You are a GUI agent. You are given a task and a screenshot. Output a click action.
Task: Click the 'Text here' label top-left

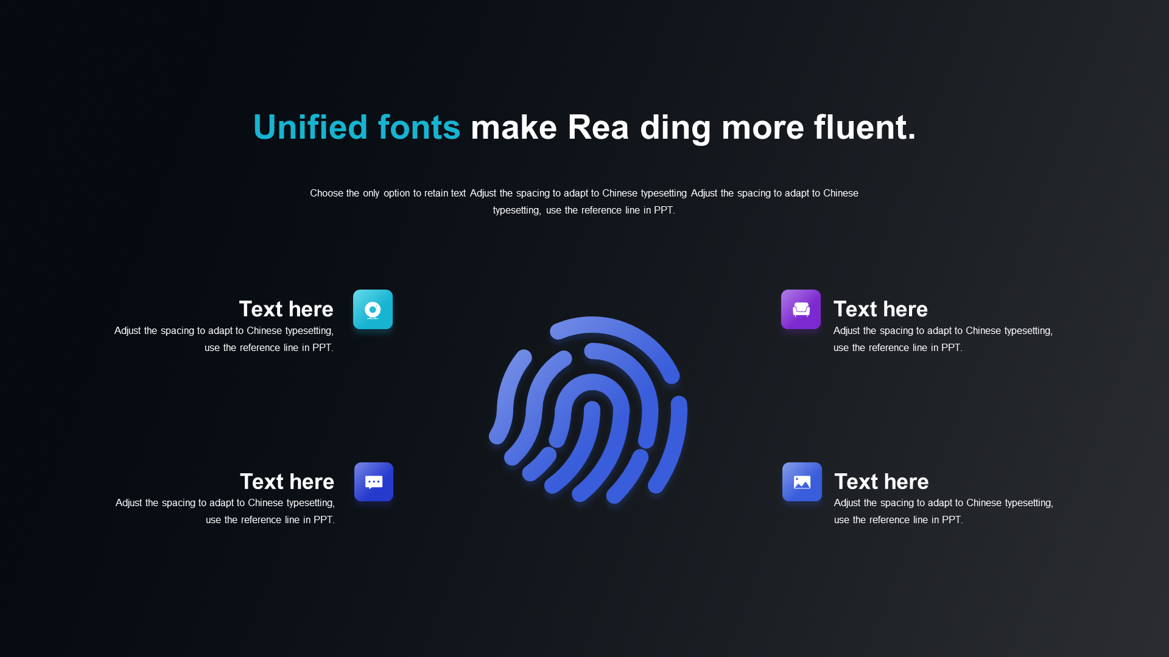point(286,309)
